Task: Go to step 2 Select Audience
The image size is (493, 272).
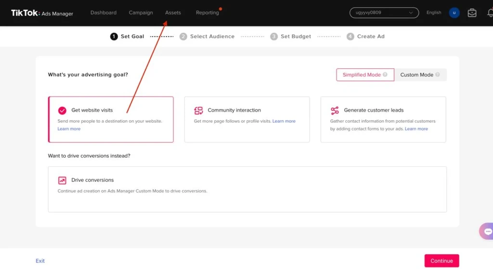Action: [207, 37]
